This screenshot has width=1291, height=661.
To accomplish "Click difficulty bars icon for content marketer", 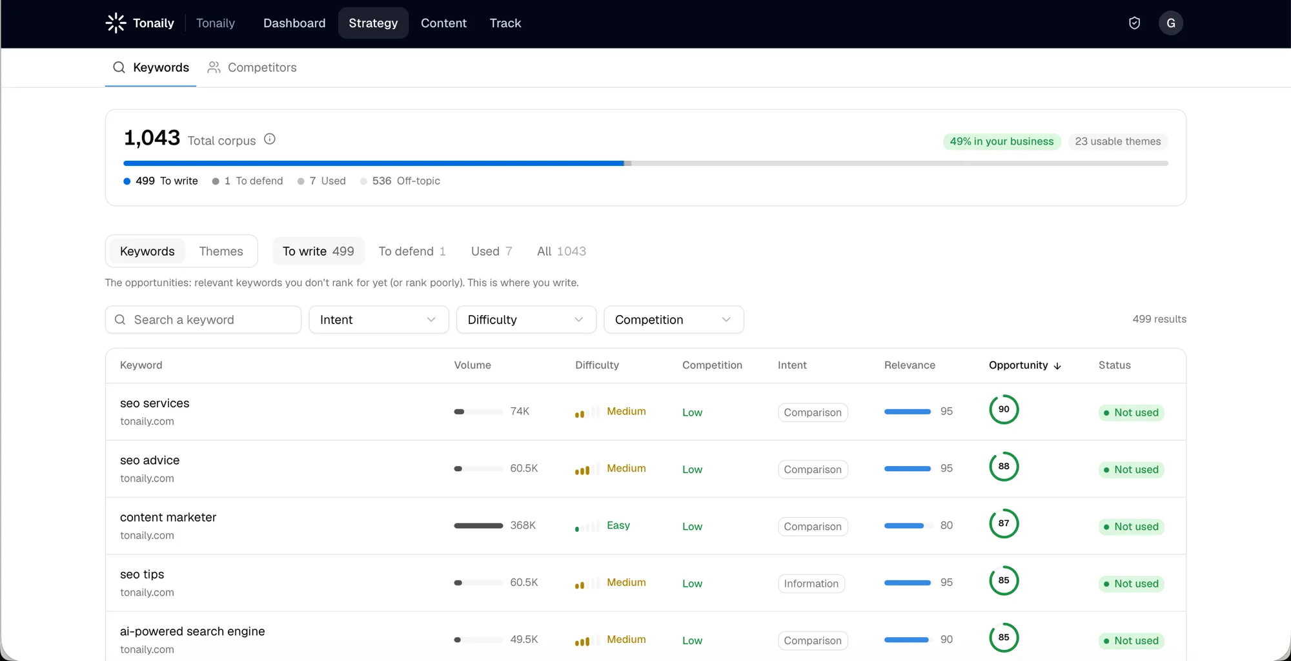I will tap(587, 526).
